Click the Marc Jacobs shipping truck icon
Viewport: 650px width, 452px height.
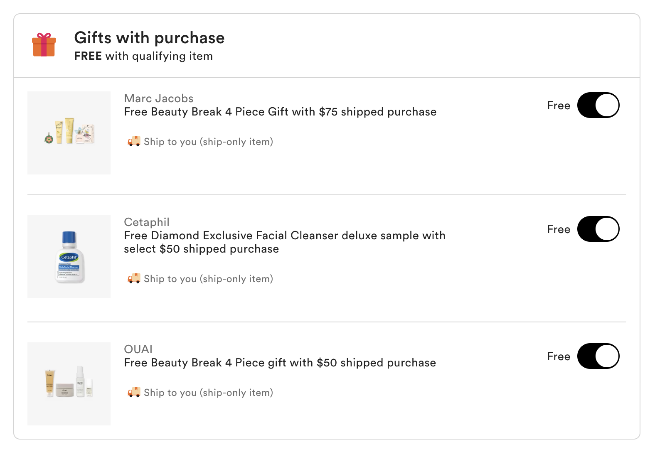(134, 142)
